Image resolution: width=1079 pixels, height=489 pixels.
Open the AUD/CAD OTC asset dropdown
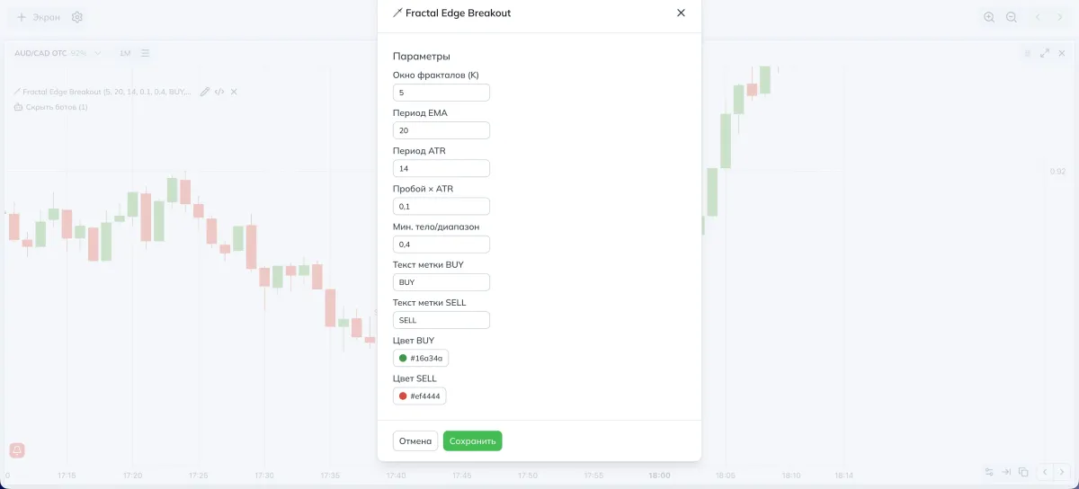click(x=58, y=53)
